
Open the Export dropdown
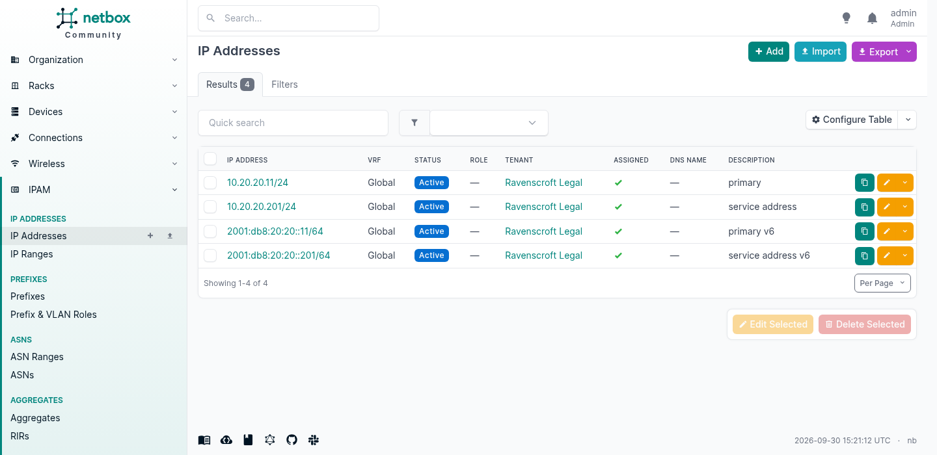coord(884,52)
